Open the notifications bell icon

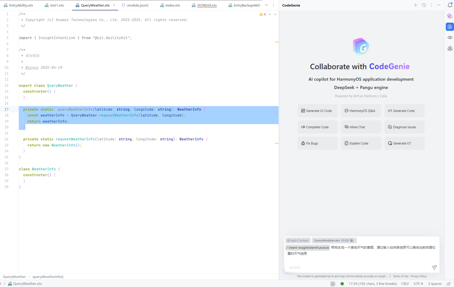coord(449,5)
